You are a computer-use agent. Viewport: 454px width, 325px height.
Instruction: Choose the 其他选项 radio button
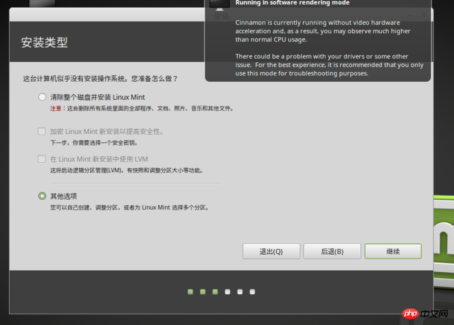(42, 196)
